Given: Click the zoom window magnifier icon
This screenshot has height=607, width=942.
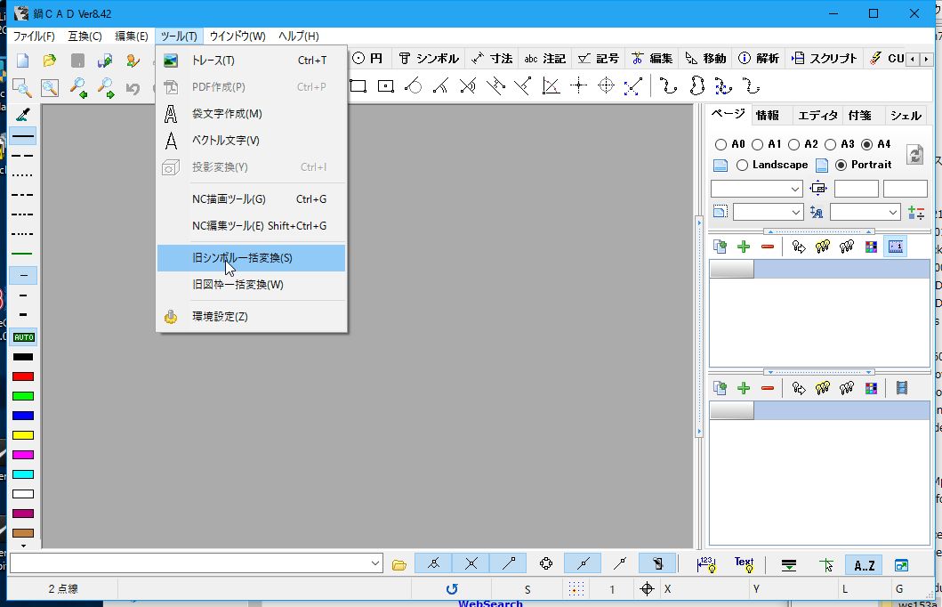Looking at the screenshot, I should pyautogui.click(x=22, y=88).
